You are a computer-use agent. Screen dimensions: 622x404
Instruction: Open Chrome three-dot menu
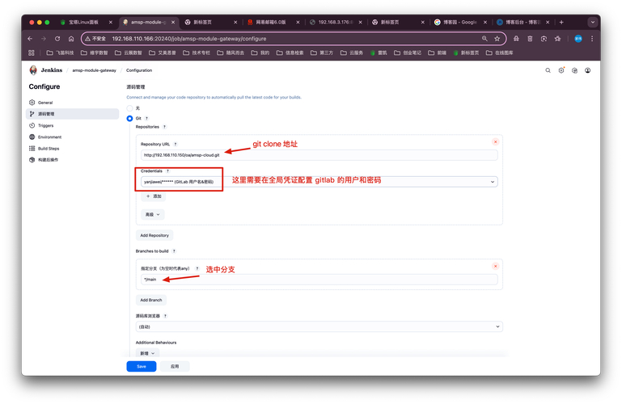pos(592,39)
